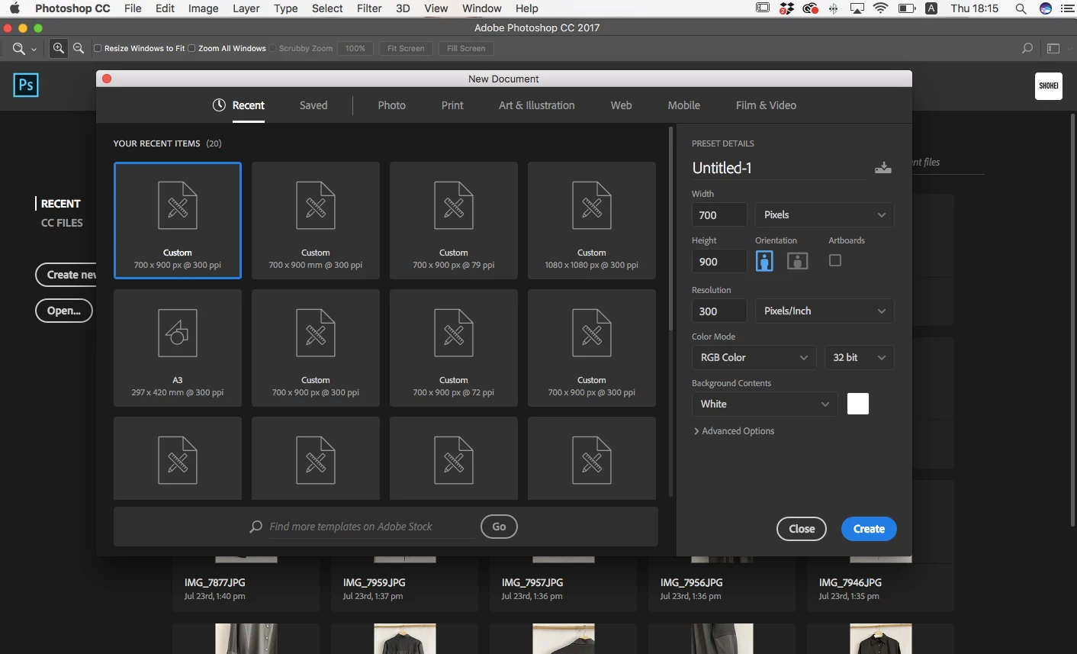The image size is (1077, 654).
Task: Expand Advanced Options section
Action: click(x=734, y=431)
